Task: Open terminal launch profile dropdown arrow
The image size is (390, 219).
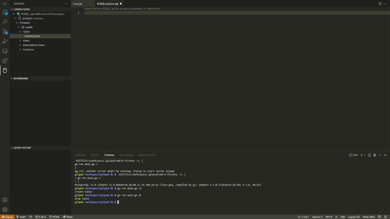Action: click(x=365, y=155)
